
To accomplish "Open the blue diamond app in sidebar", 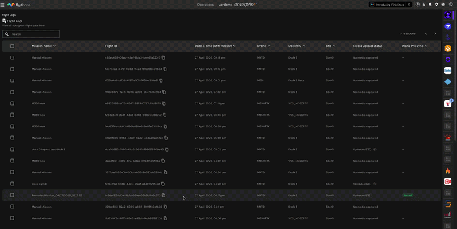I will point(448,82).
